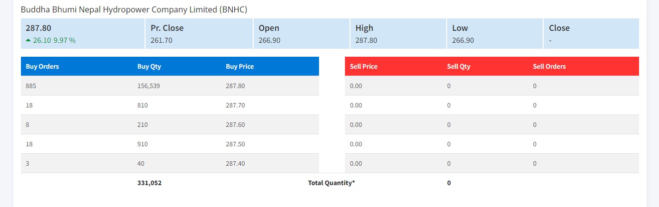Image resolution: width=659 pixels, height=207 pixels.
Task: Select the Buy Qty column header
Action: [x=149, y=66]
